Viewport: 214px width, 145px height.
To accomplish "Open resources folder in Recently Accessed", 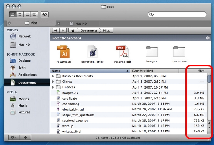I will [x=179, y=54].
